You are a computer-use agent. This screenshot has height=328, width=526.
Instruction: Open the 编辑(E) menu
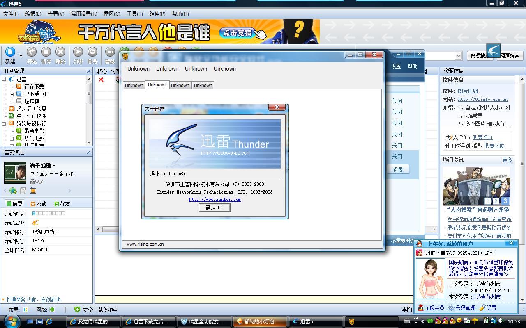tap(33, 14)
